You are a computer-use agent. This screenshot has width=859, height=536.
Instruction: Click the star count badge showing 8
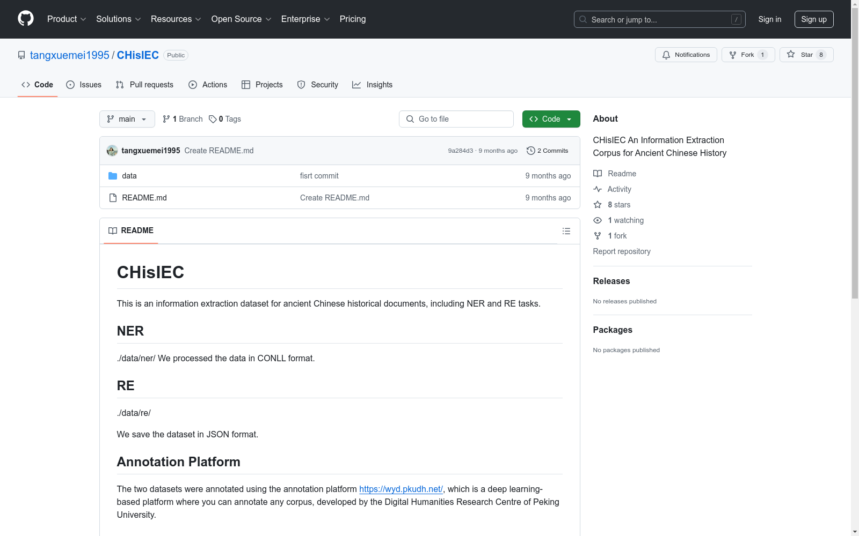(821, 55)
